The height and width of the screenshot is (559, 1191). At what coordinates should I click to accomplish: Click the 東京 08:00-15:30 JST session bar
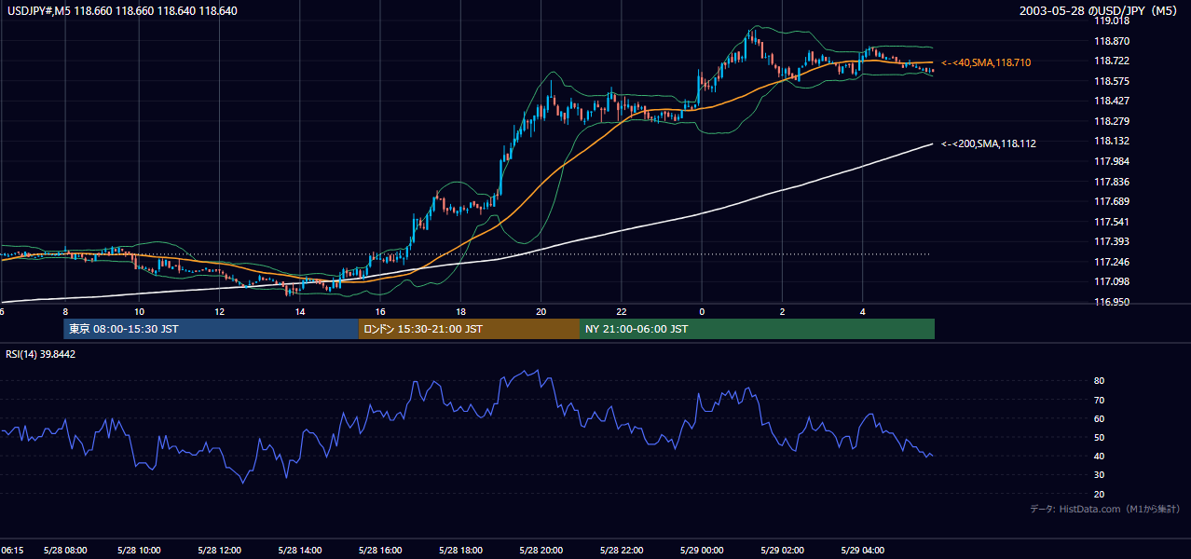[x=211, y=329]
